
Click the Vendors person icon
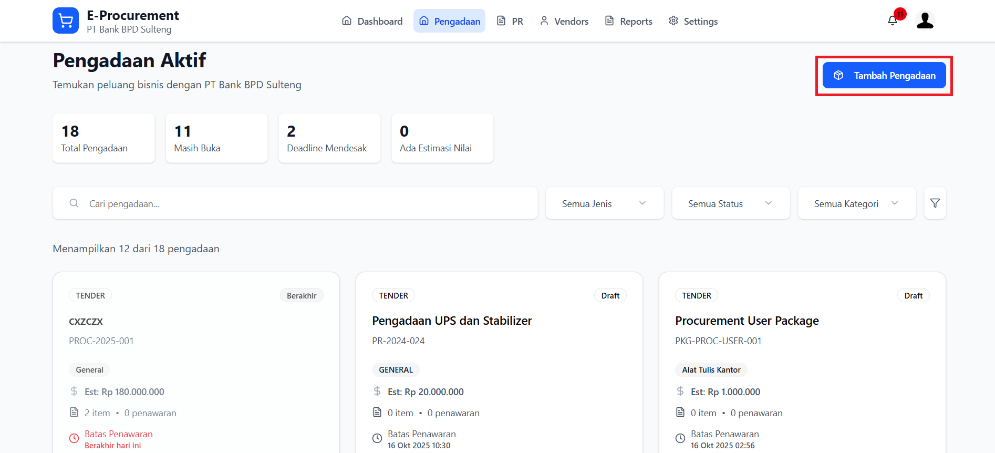544,21
